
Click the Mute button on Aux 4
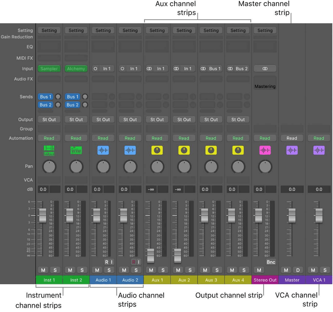pos(232,270)
